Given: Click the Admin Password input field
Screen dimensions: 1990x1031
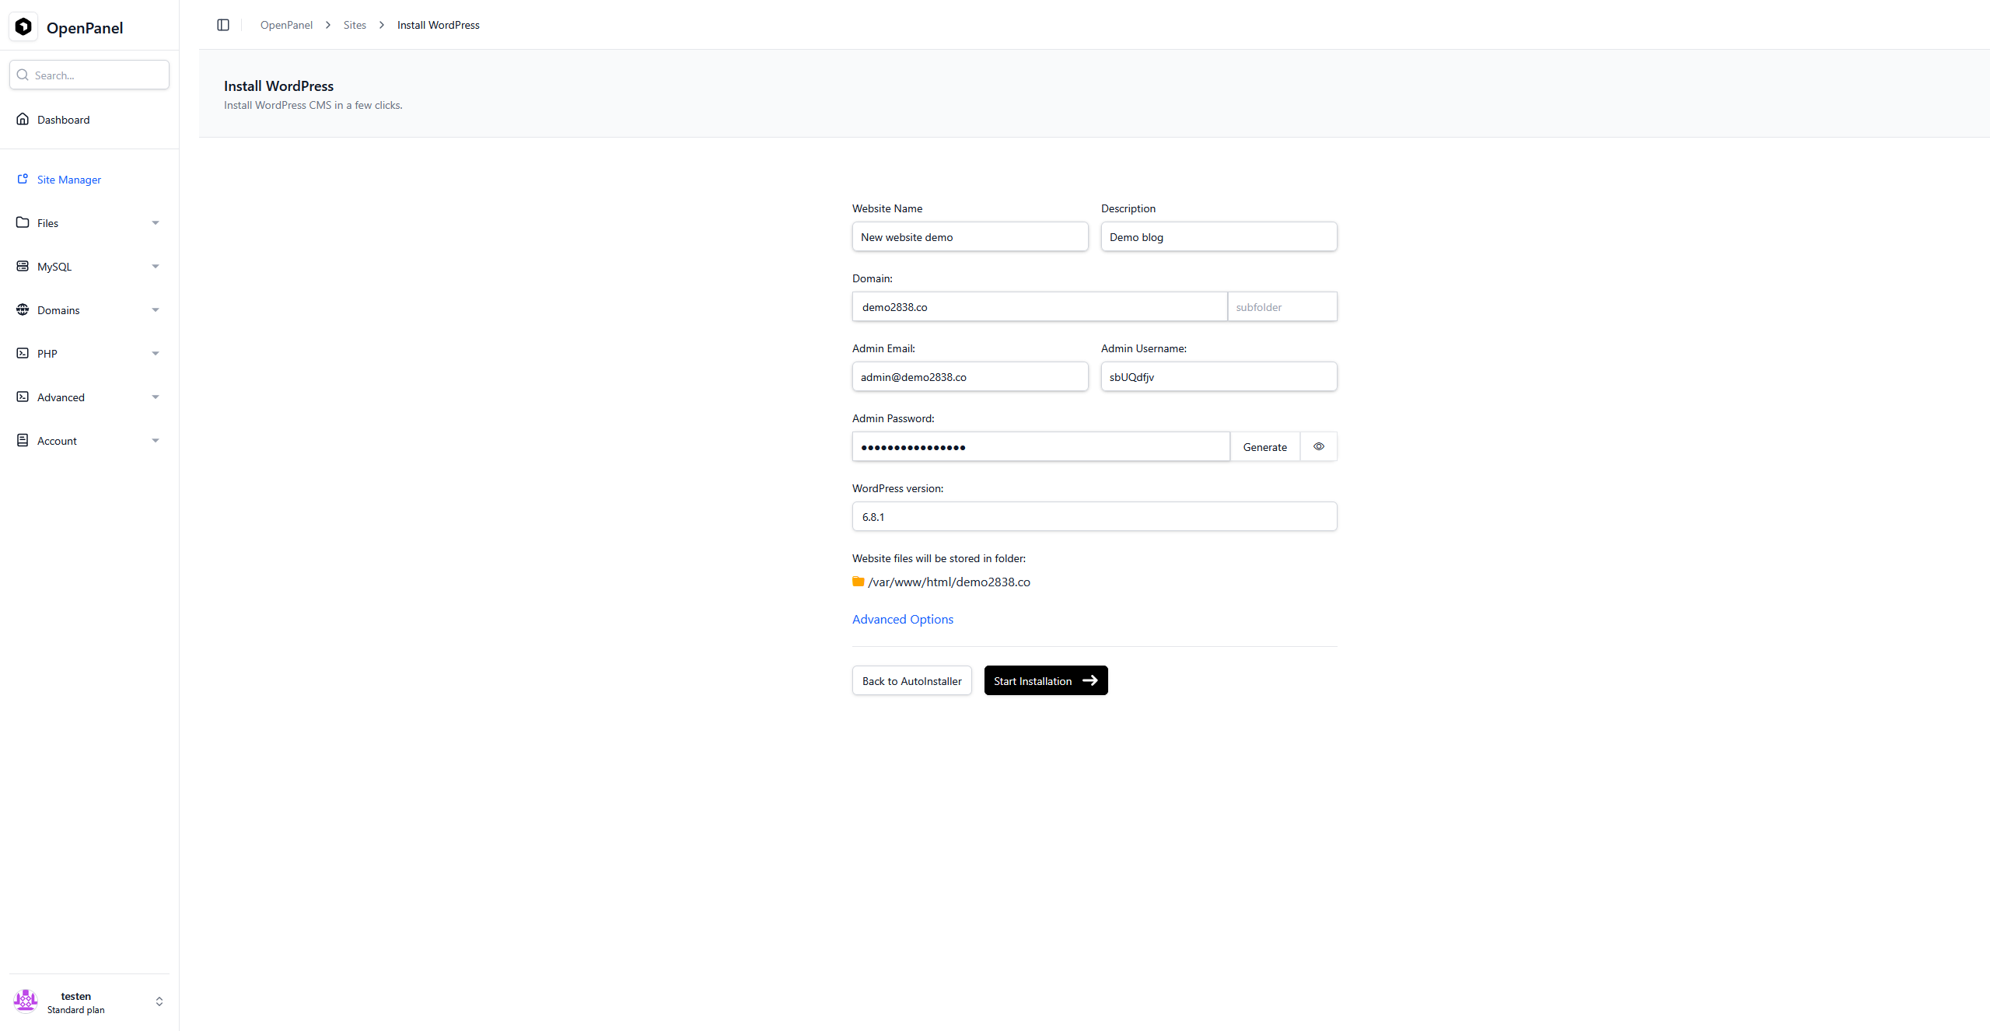Looking at the screenshot, I should (1041, 446).
